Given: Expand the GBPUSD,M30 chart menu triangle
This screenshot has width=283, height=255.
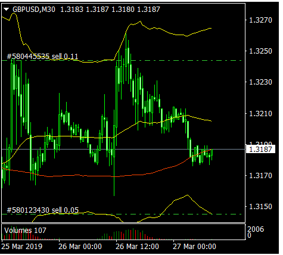Looking at the screenshot, I should (7, 10).
